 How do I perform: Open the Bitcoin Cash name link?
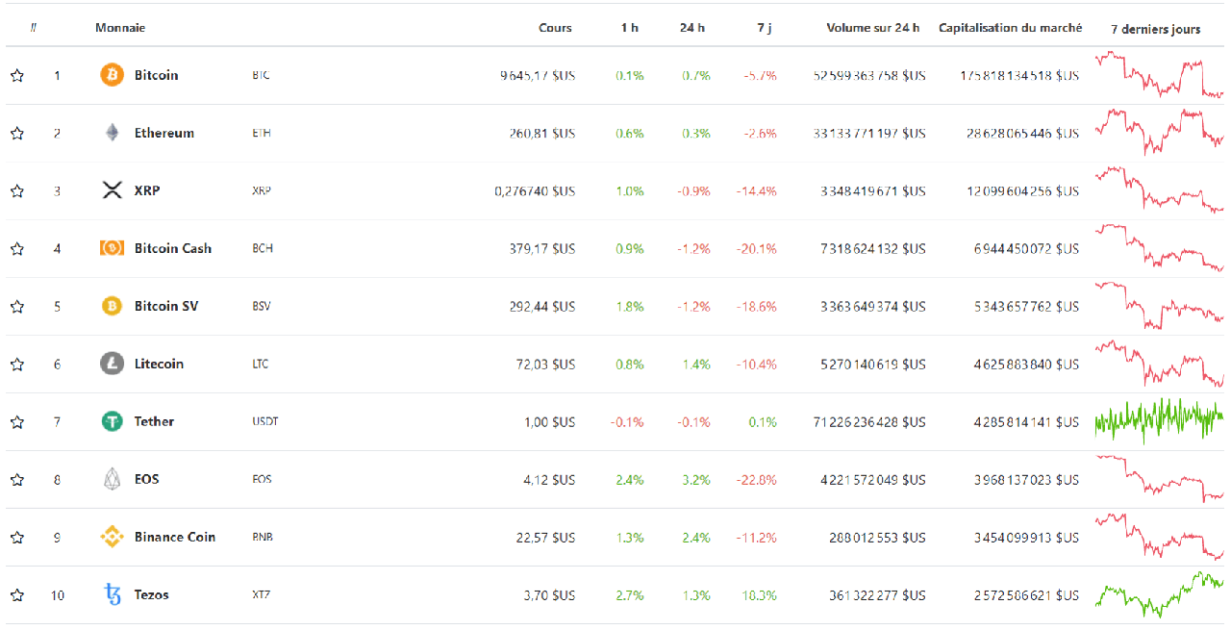(173, 248)
